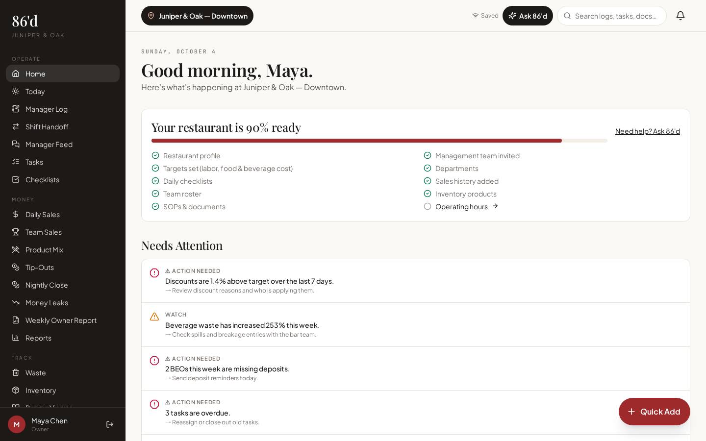
Task: Open the Checklists menu item
Action: (63, 179)
